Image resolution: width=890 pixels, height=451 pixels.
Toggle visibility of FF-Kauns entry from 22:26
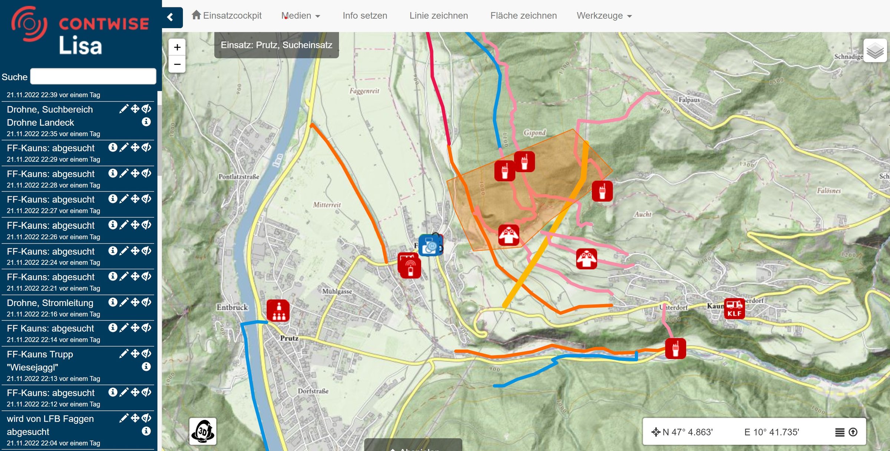click(146, 225)
